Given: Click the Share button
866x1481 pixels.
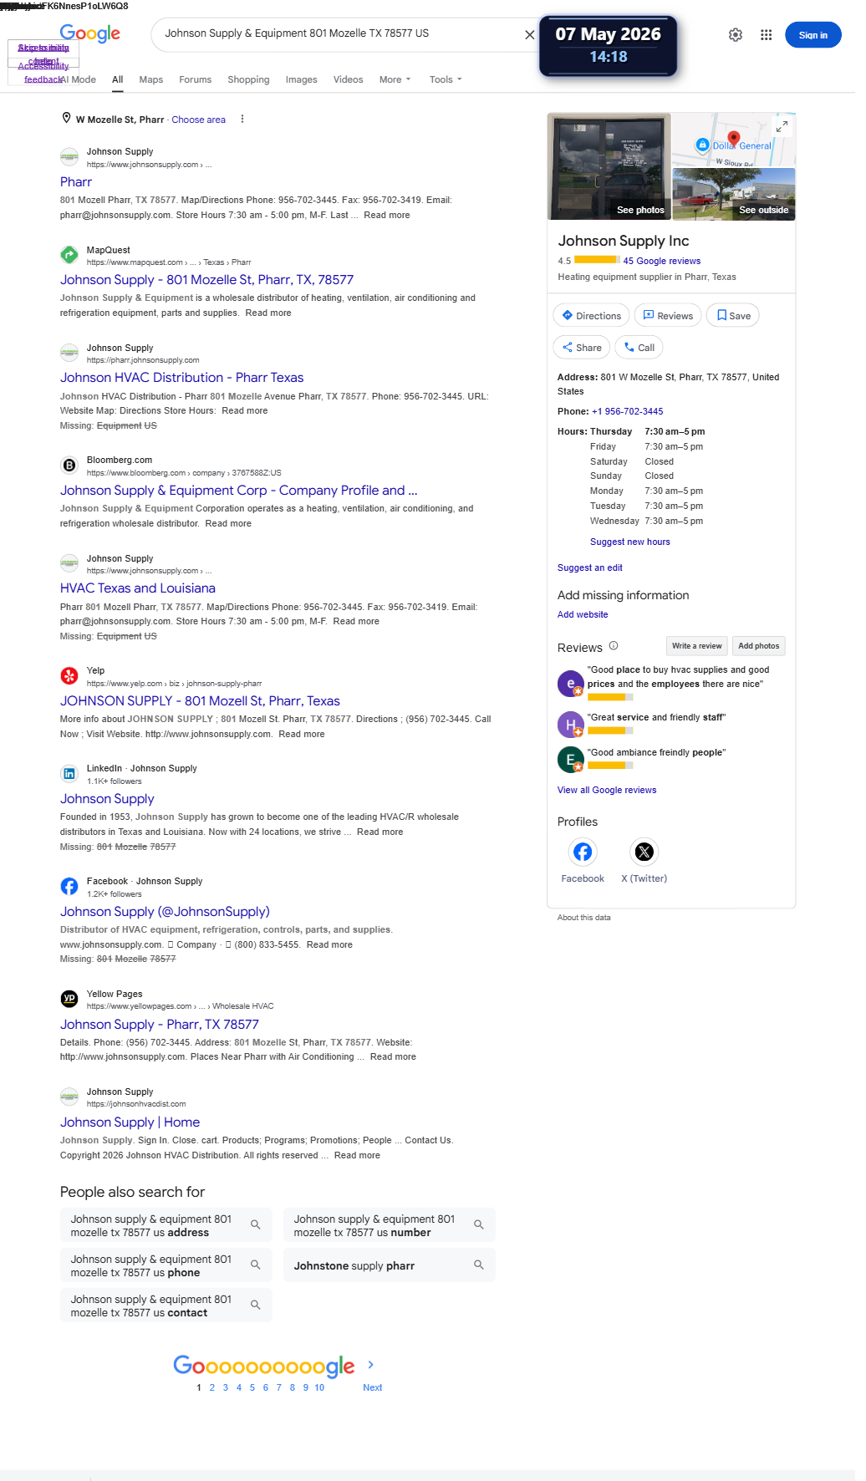Looking at the screenshot, I should (581, 348).
